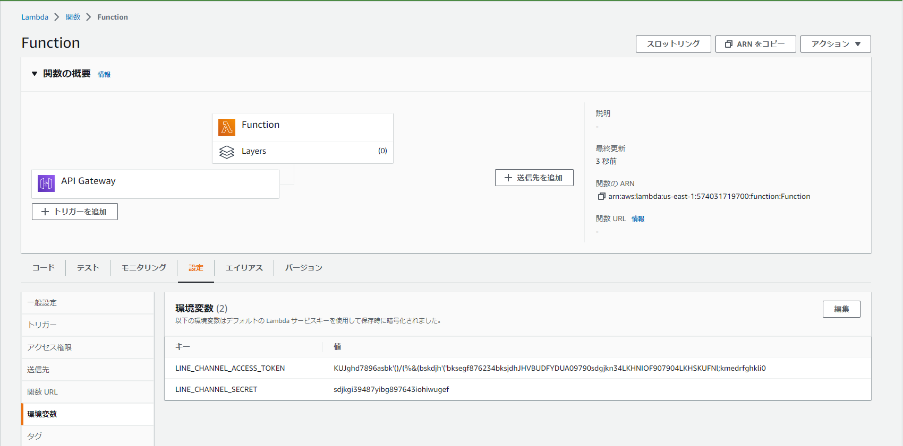Switch to the モニタリング tab
The width and height of the screenshot is (903, 446).
144,268
